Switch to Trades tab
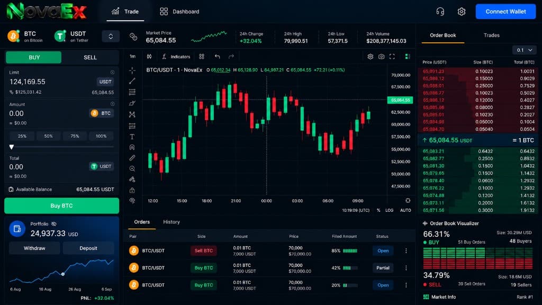Image resolution: width=542 pixels, height=305 pixels. [492, 35]
